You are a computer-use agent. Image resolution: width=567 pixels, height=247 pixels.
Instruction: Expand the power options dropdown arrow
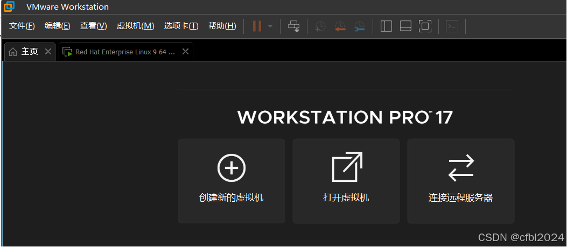[270, 26]
